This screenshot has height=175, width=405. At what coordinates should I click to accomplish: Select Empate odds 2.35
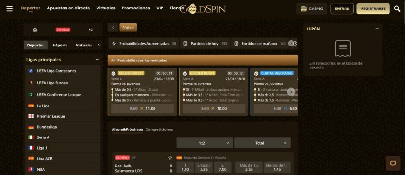click(204, 167)
